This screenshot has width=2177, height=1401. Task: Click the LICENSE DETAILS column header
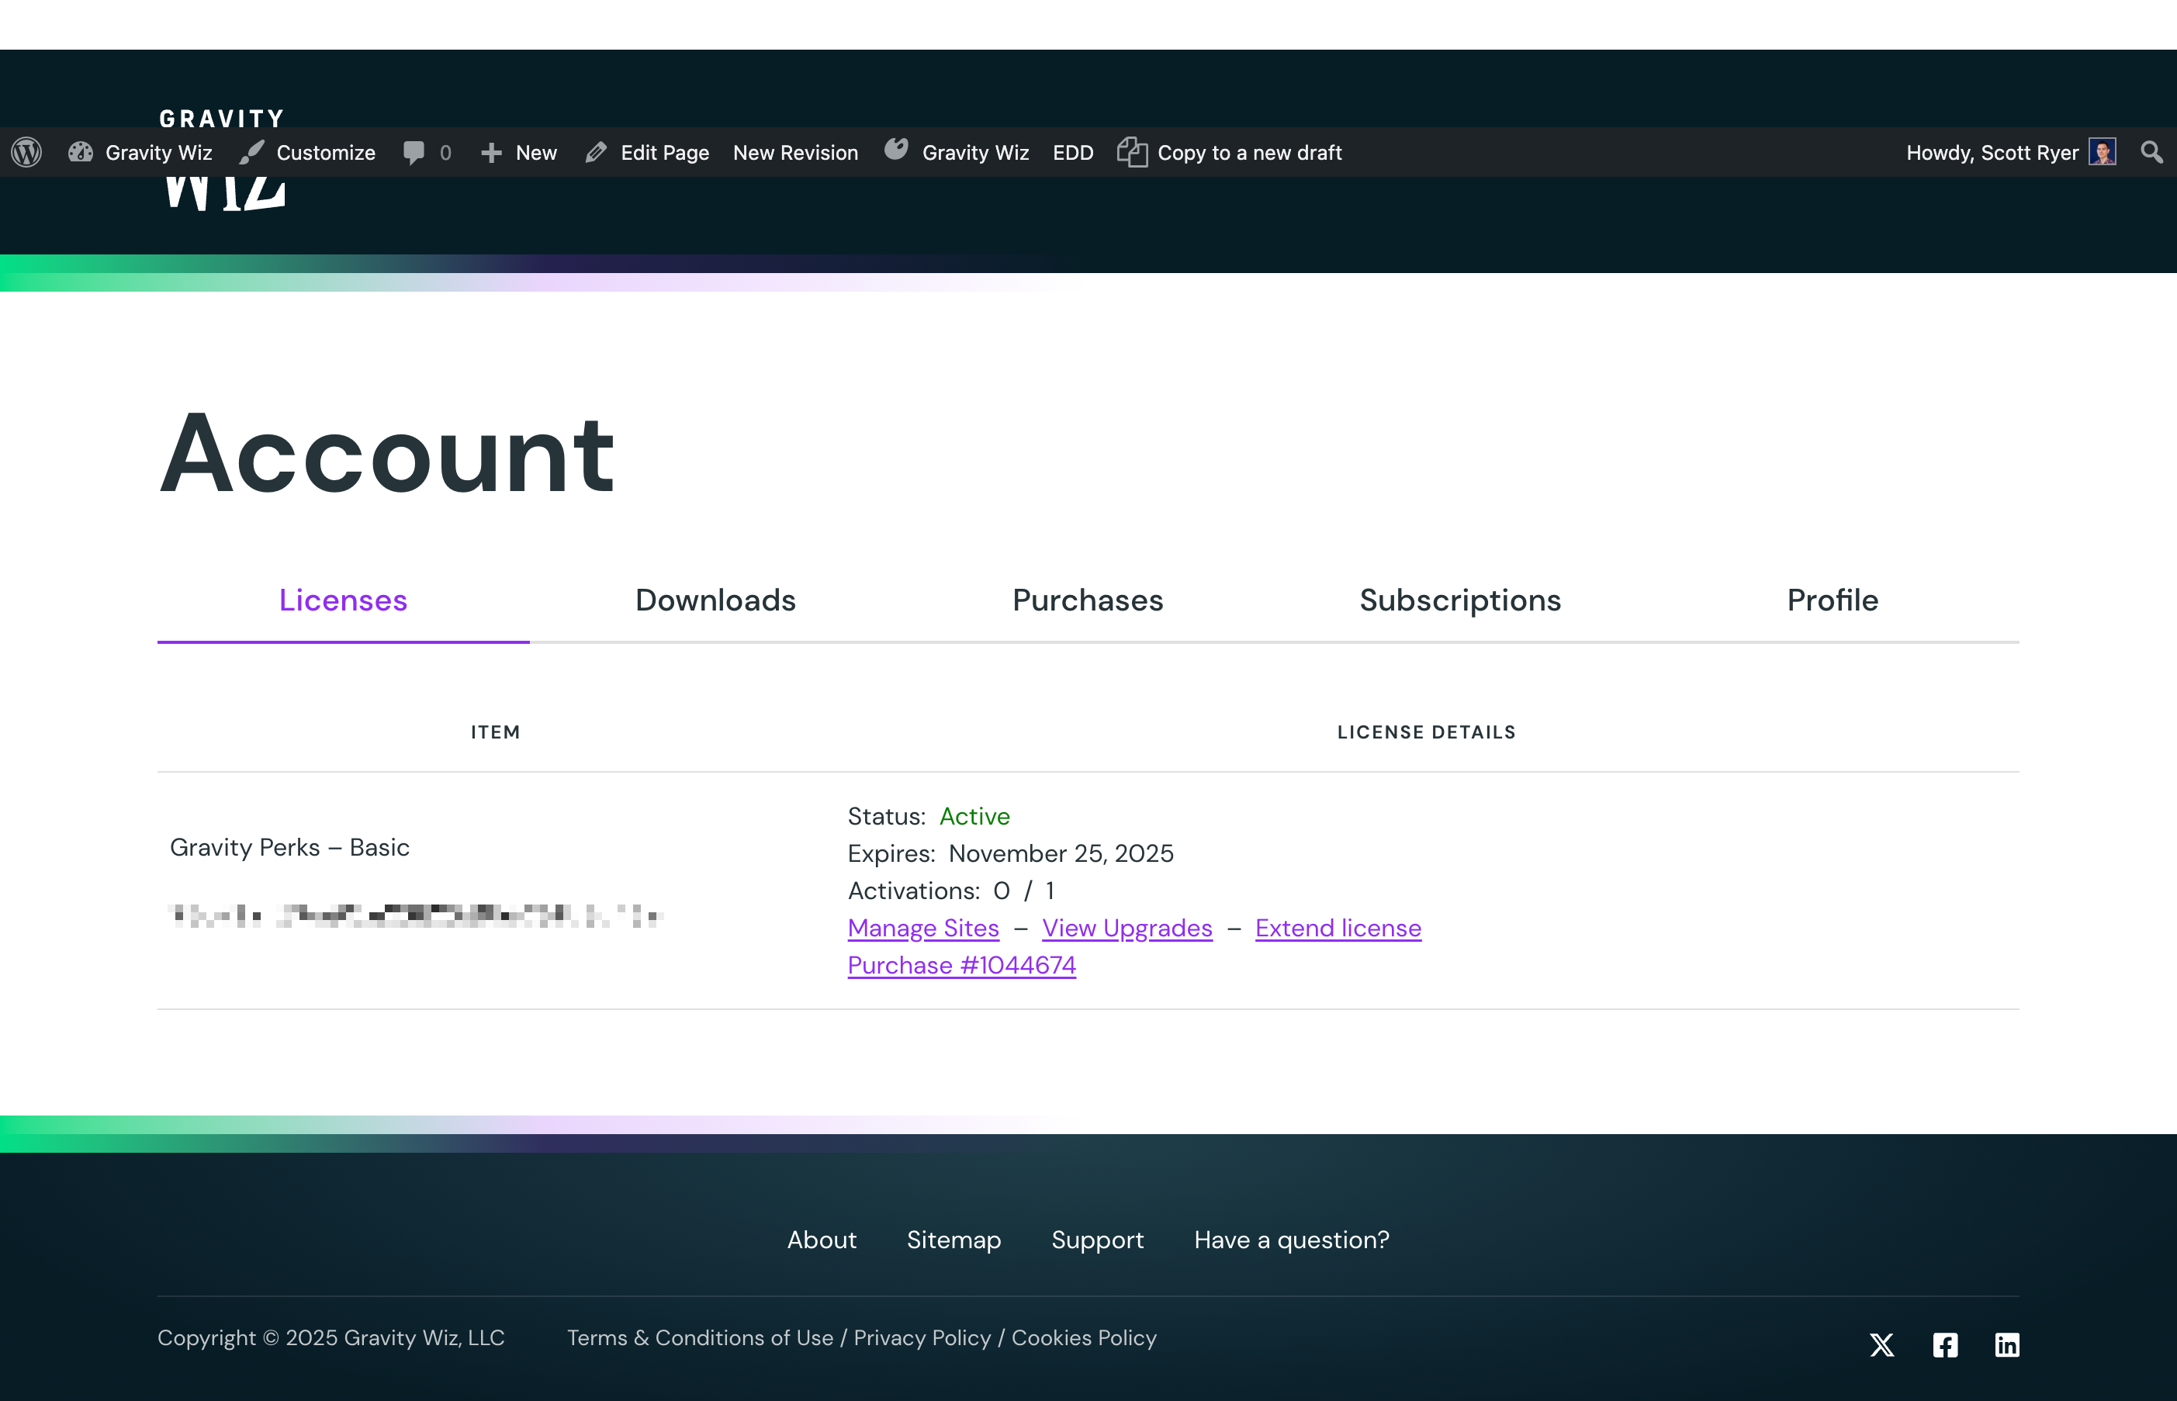pos(1427,732)
